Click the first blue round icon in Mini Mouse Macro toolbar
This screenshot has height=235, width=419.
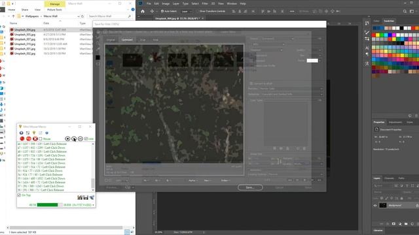click(22, 133)
